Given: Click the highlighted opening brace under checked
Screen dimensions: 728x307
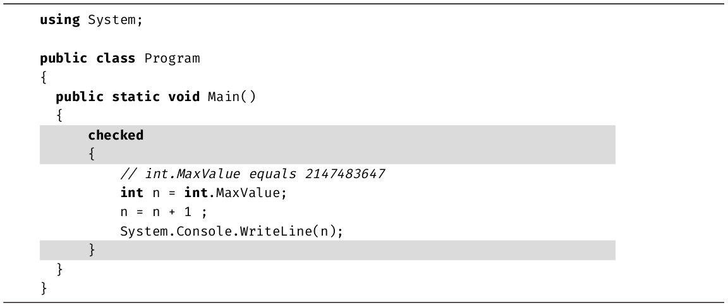Looking at the screenshot, I should pos(91,155).
